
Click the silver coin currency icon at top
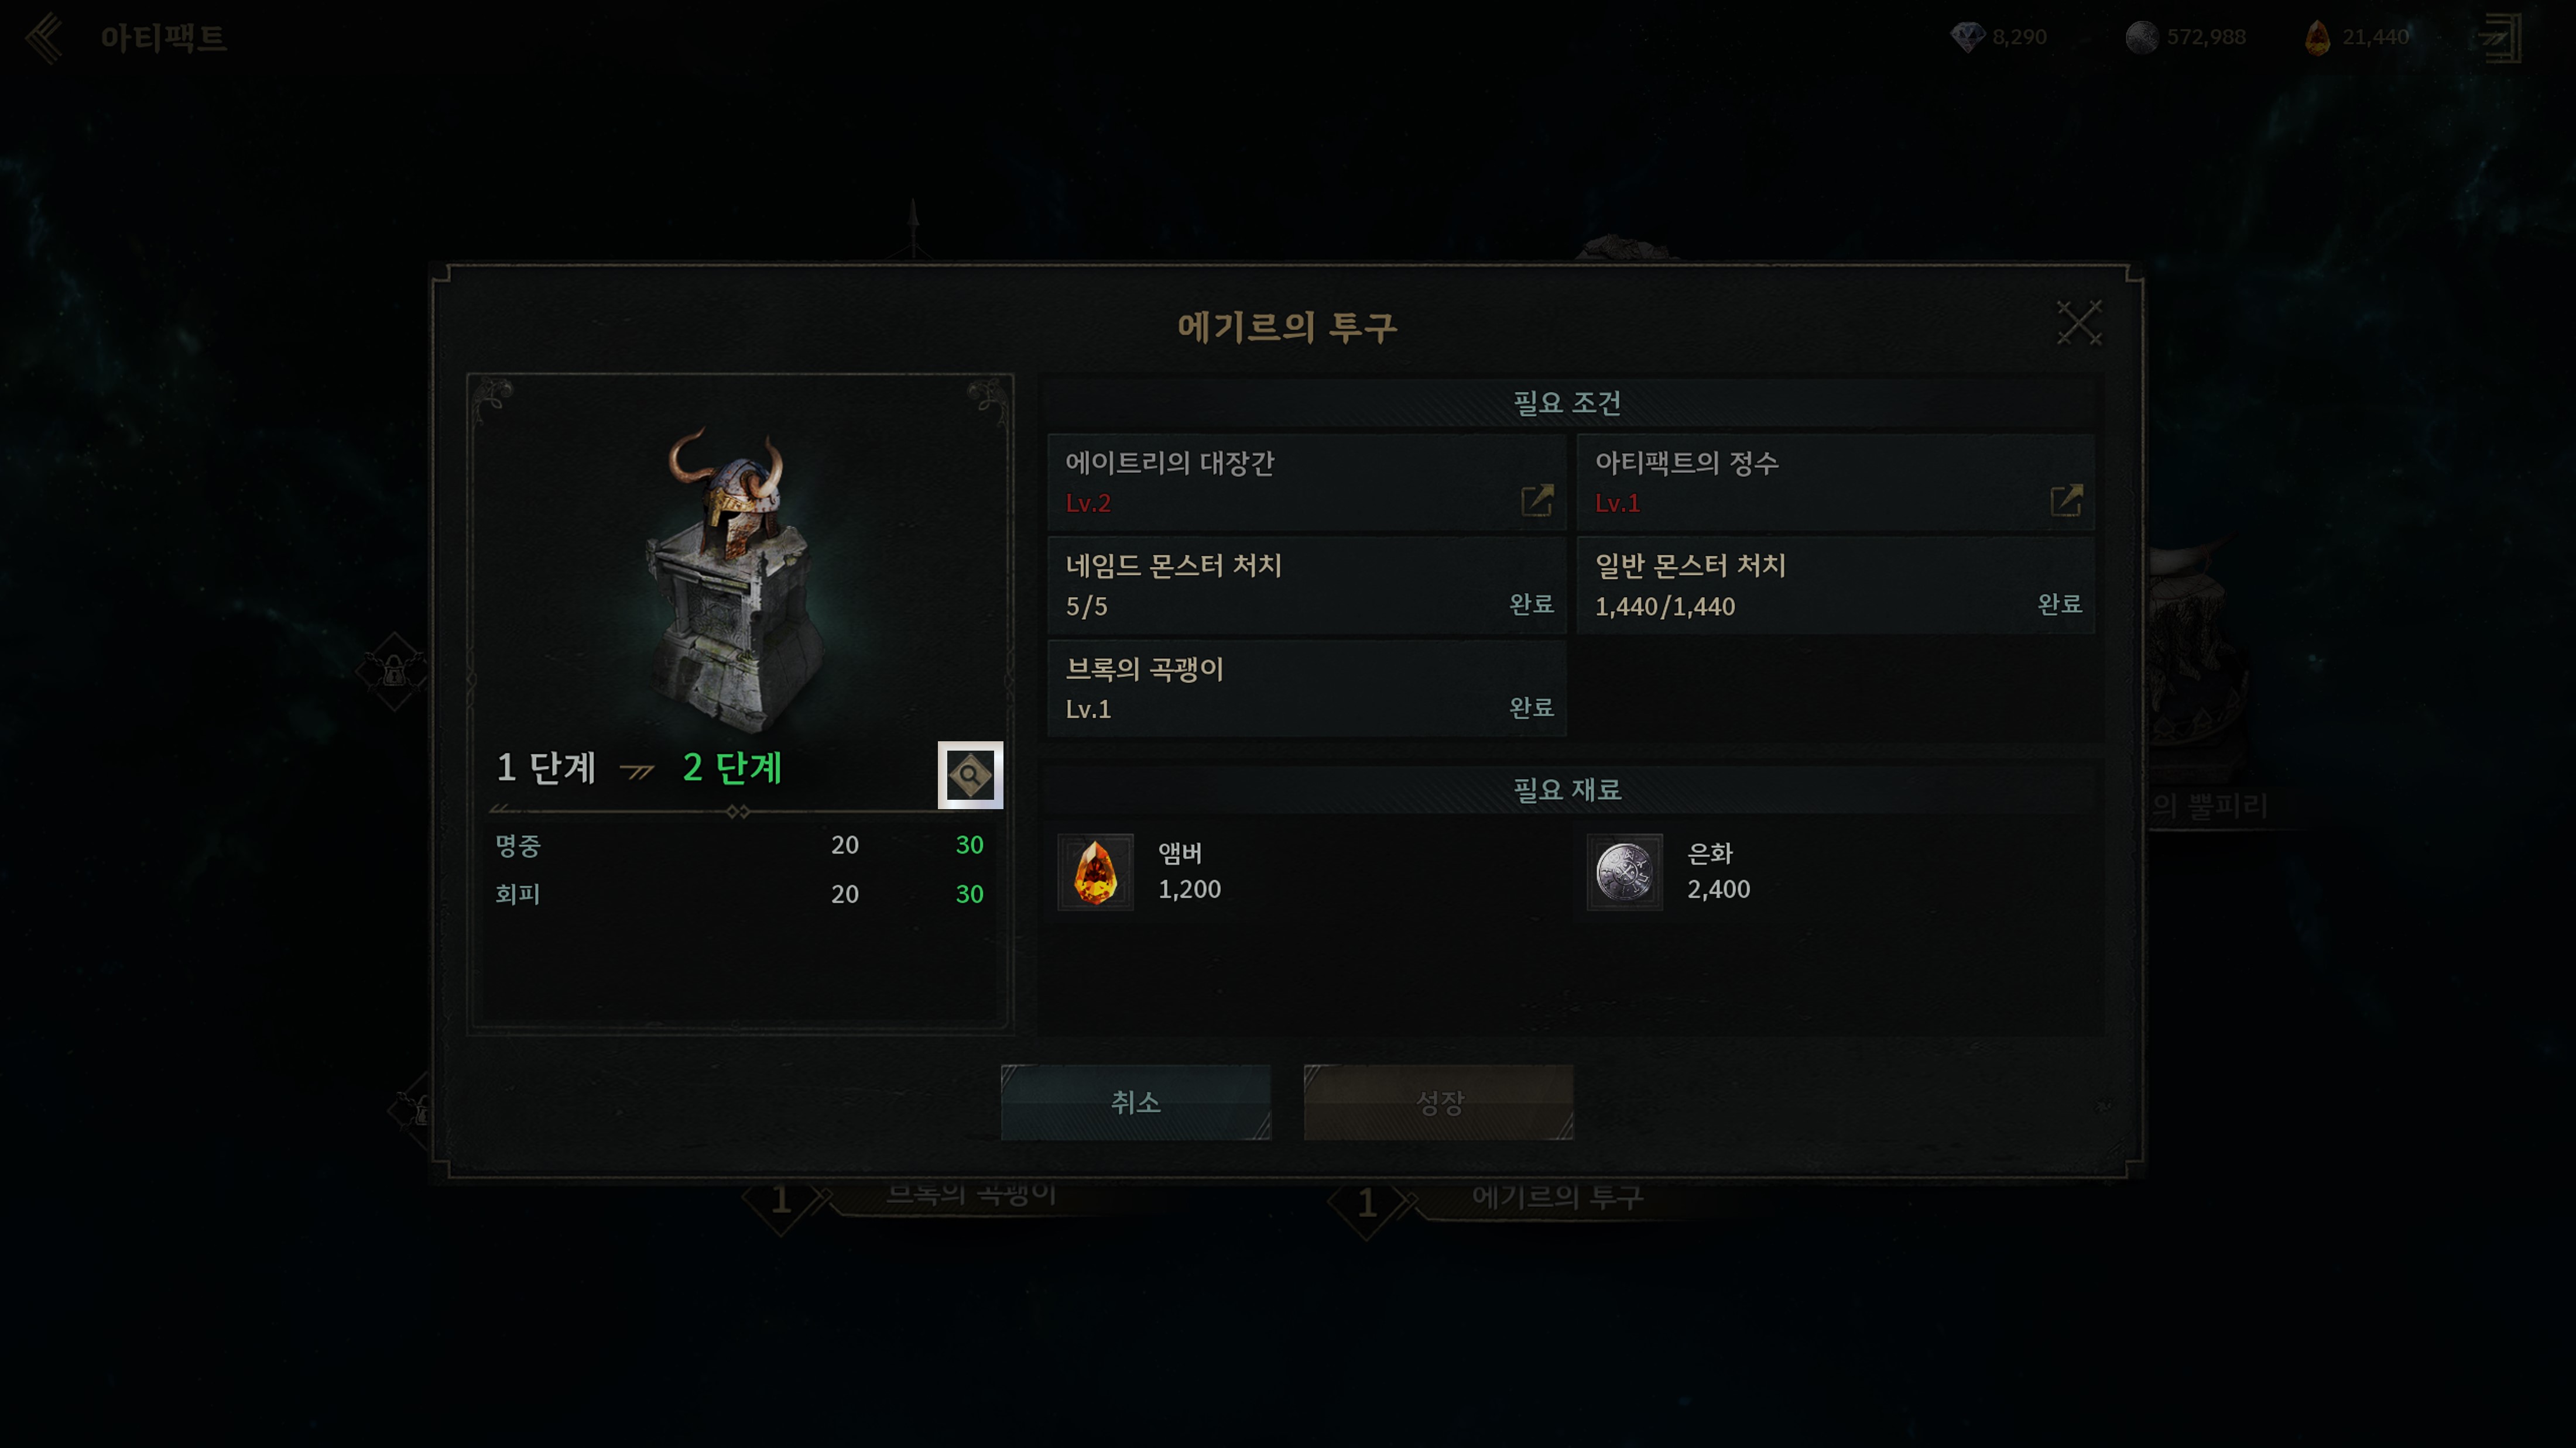coord(2141,37)
